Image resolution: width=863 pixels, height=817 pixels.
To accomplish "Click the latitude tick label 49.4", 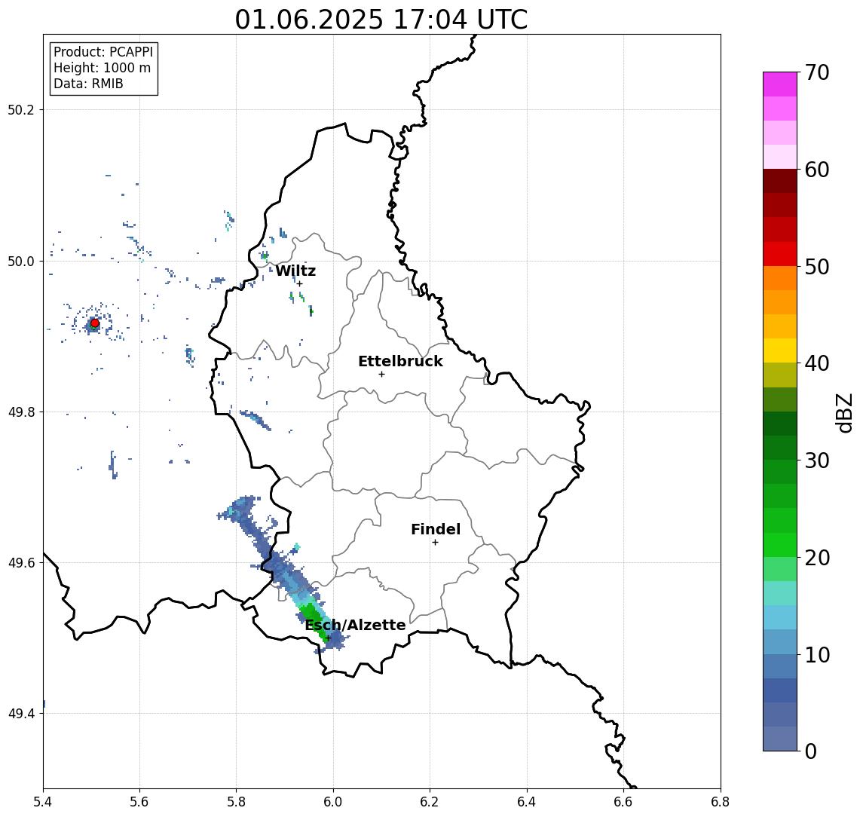I will pos(20,714).
